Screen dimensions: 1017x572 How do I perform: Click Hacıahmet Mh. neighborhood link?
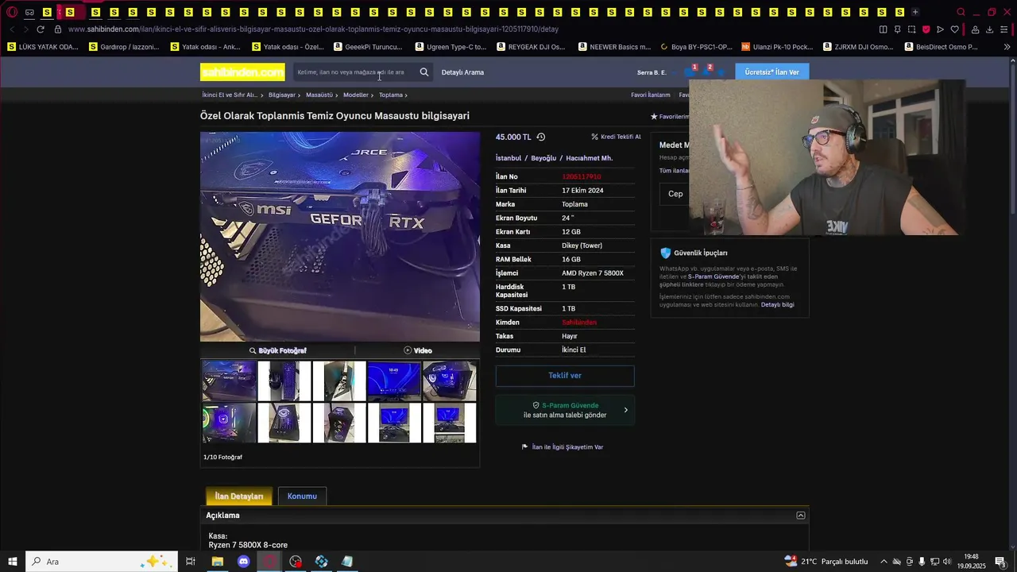(590, 158)
